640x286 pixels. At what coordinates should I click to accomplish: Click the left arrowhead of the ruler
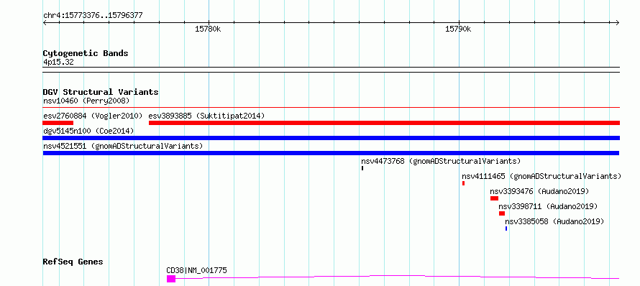pos(45,22)
